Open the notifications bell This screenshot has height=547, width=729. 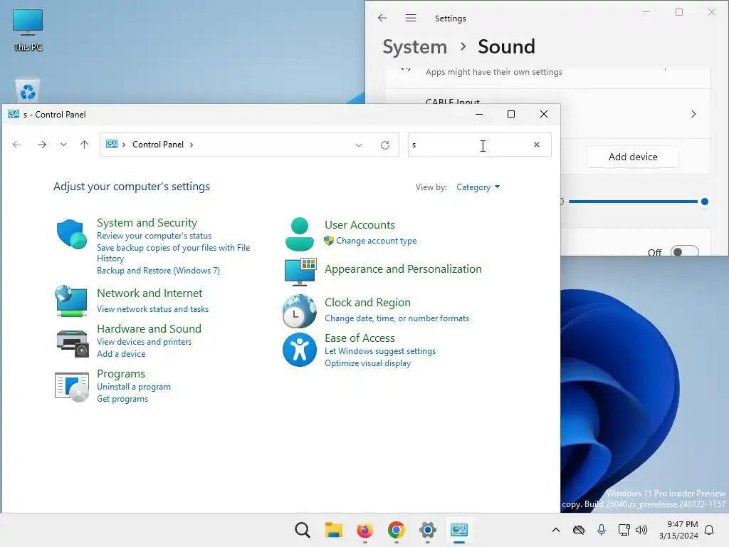[710, 530]
